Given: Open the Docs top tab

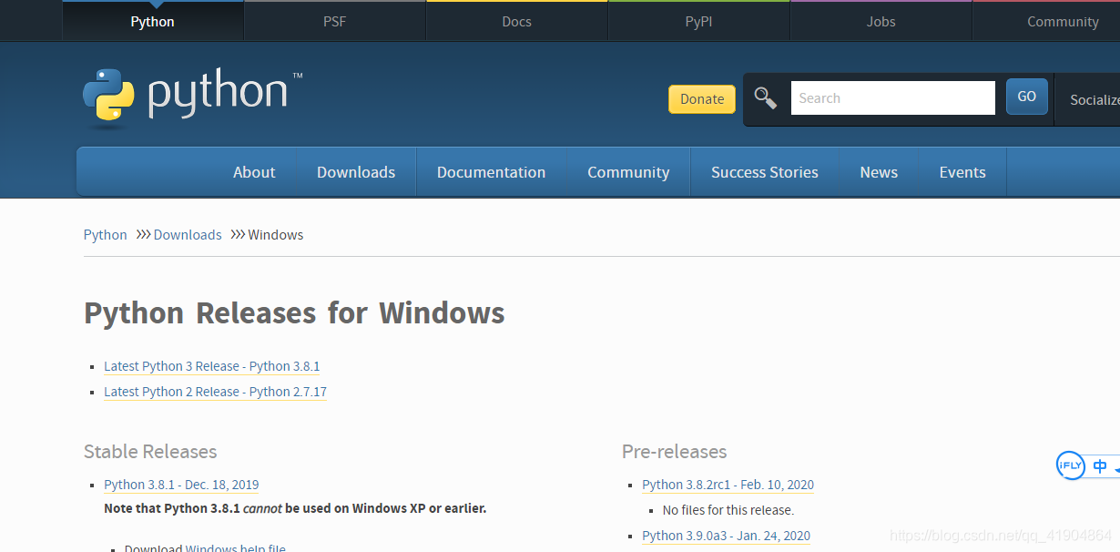Looking at the screenshot, I should pos(516,21).
